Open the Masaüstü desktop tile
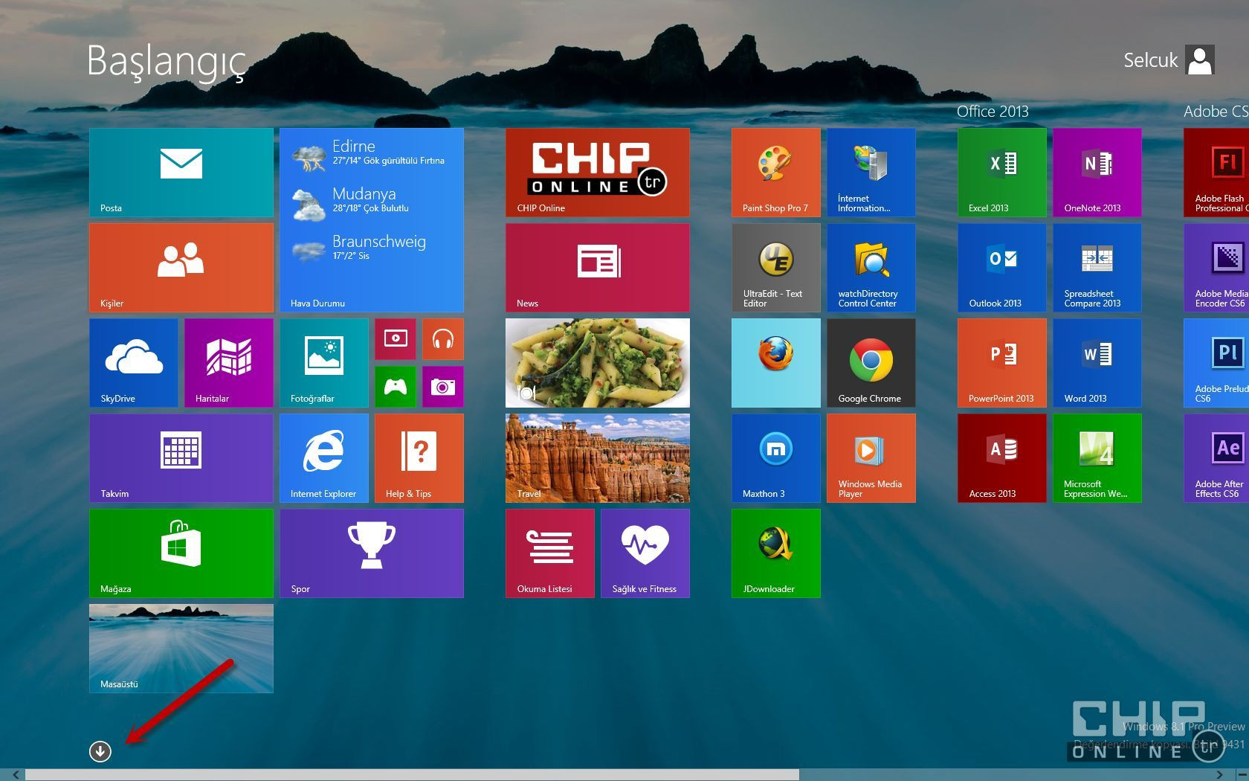The height and width of the screenshot is (781, 1249). [x=181, y=649]
